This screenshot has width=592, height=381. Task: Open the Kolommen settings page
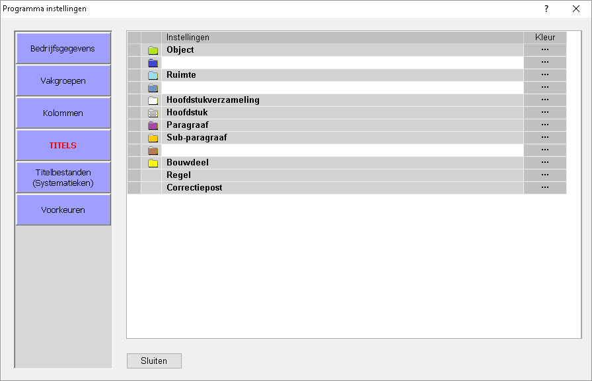click(x=63, y=113)
